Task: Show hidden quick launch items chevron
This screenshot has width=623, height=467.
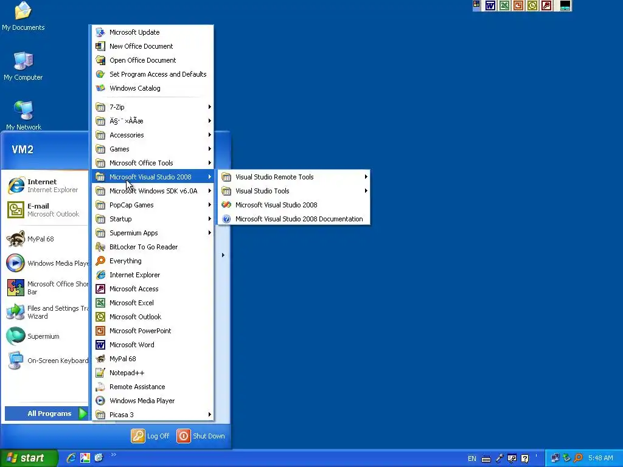Action: (113, 455)
